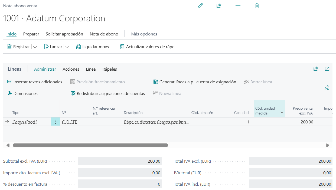Click the horizontal scrollbar thumb
336x190 pixels.
(x=90, y=145)
